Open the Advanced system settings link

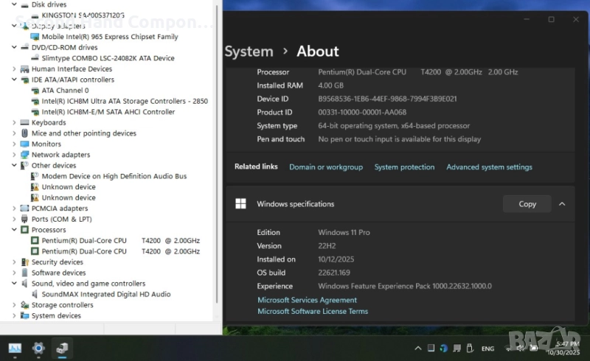point(489,167)
